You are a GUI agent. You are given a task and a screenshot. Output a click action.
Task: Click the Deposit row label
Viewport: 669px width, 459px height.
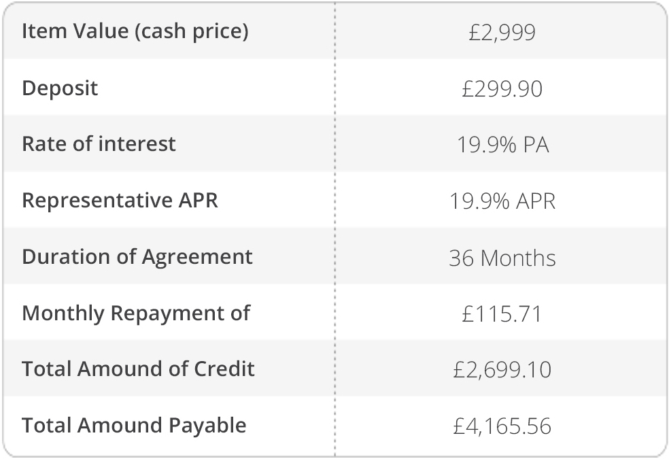[60, 88]
